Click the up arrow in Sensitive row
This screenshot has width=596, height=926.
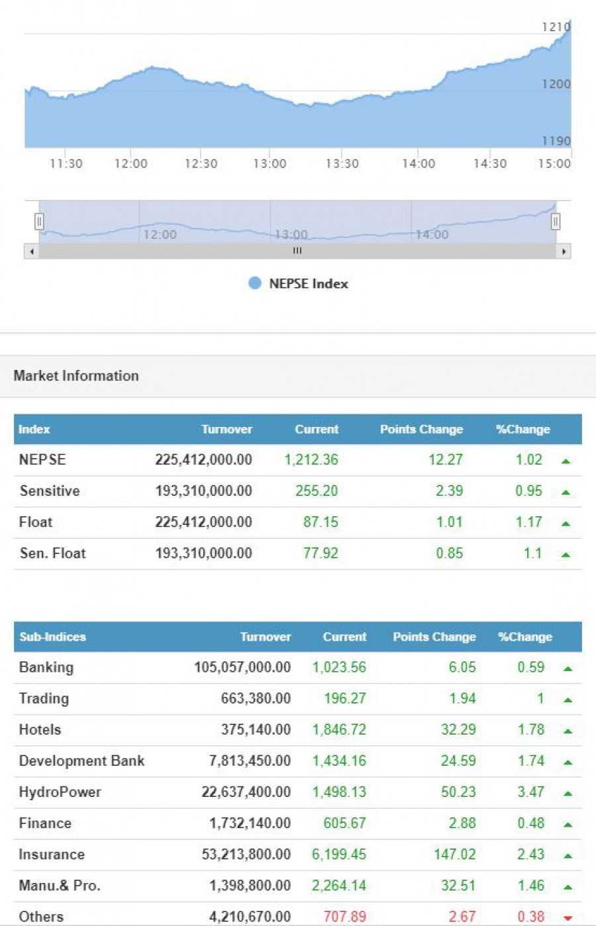coord(566,492)
